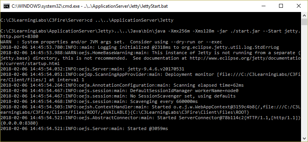Click the empty scrollbar track below the thumb
Image resolution: width=308 pixels, height=142 pixels.
point(304,80)
